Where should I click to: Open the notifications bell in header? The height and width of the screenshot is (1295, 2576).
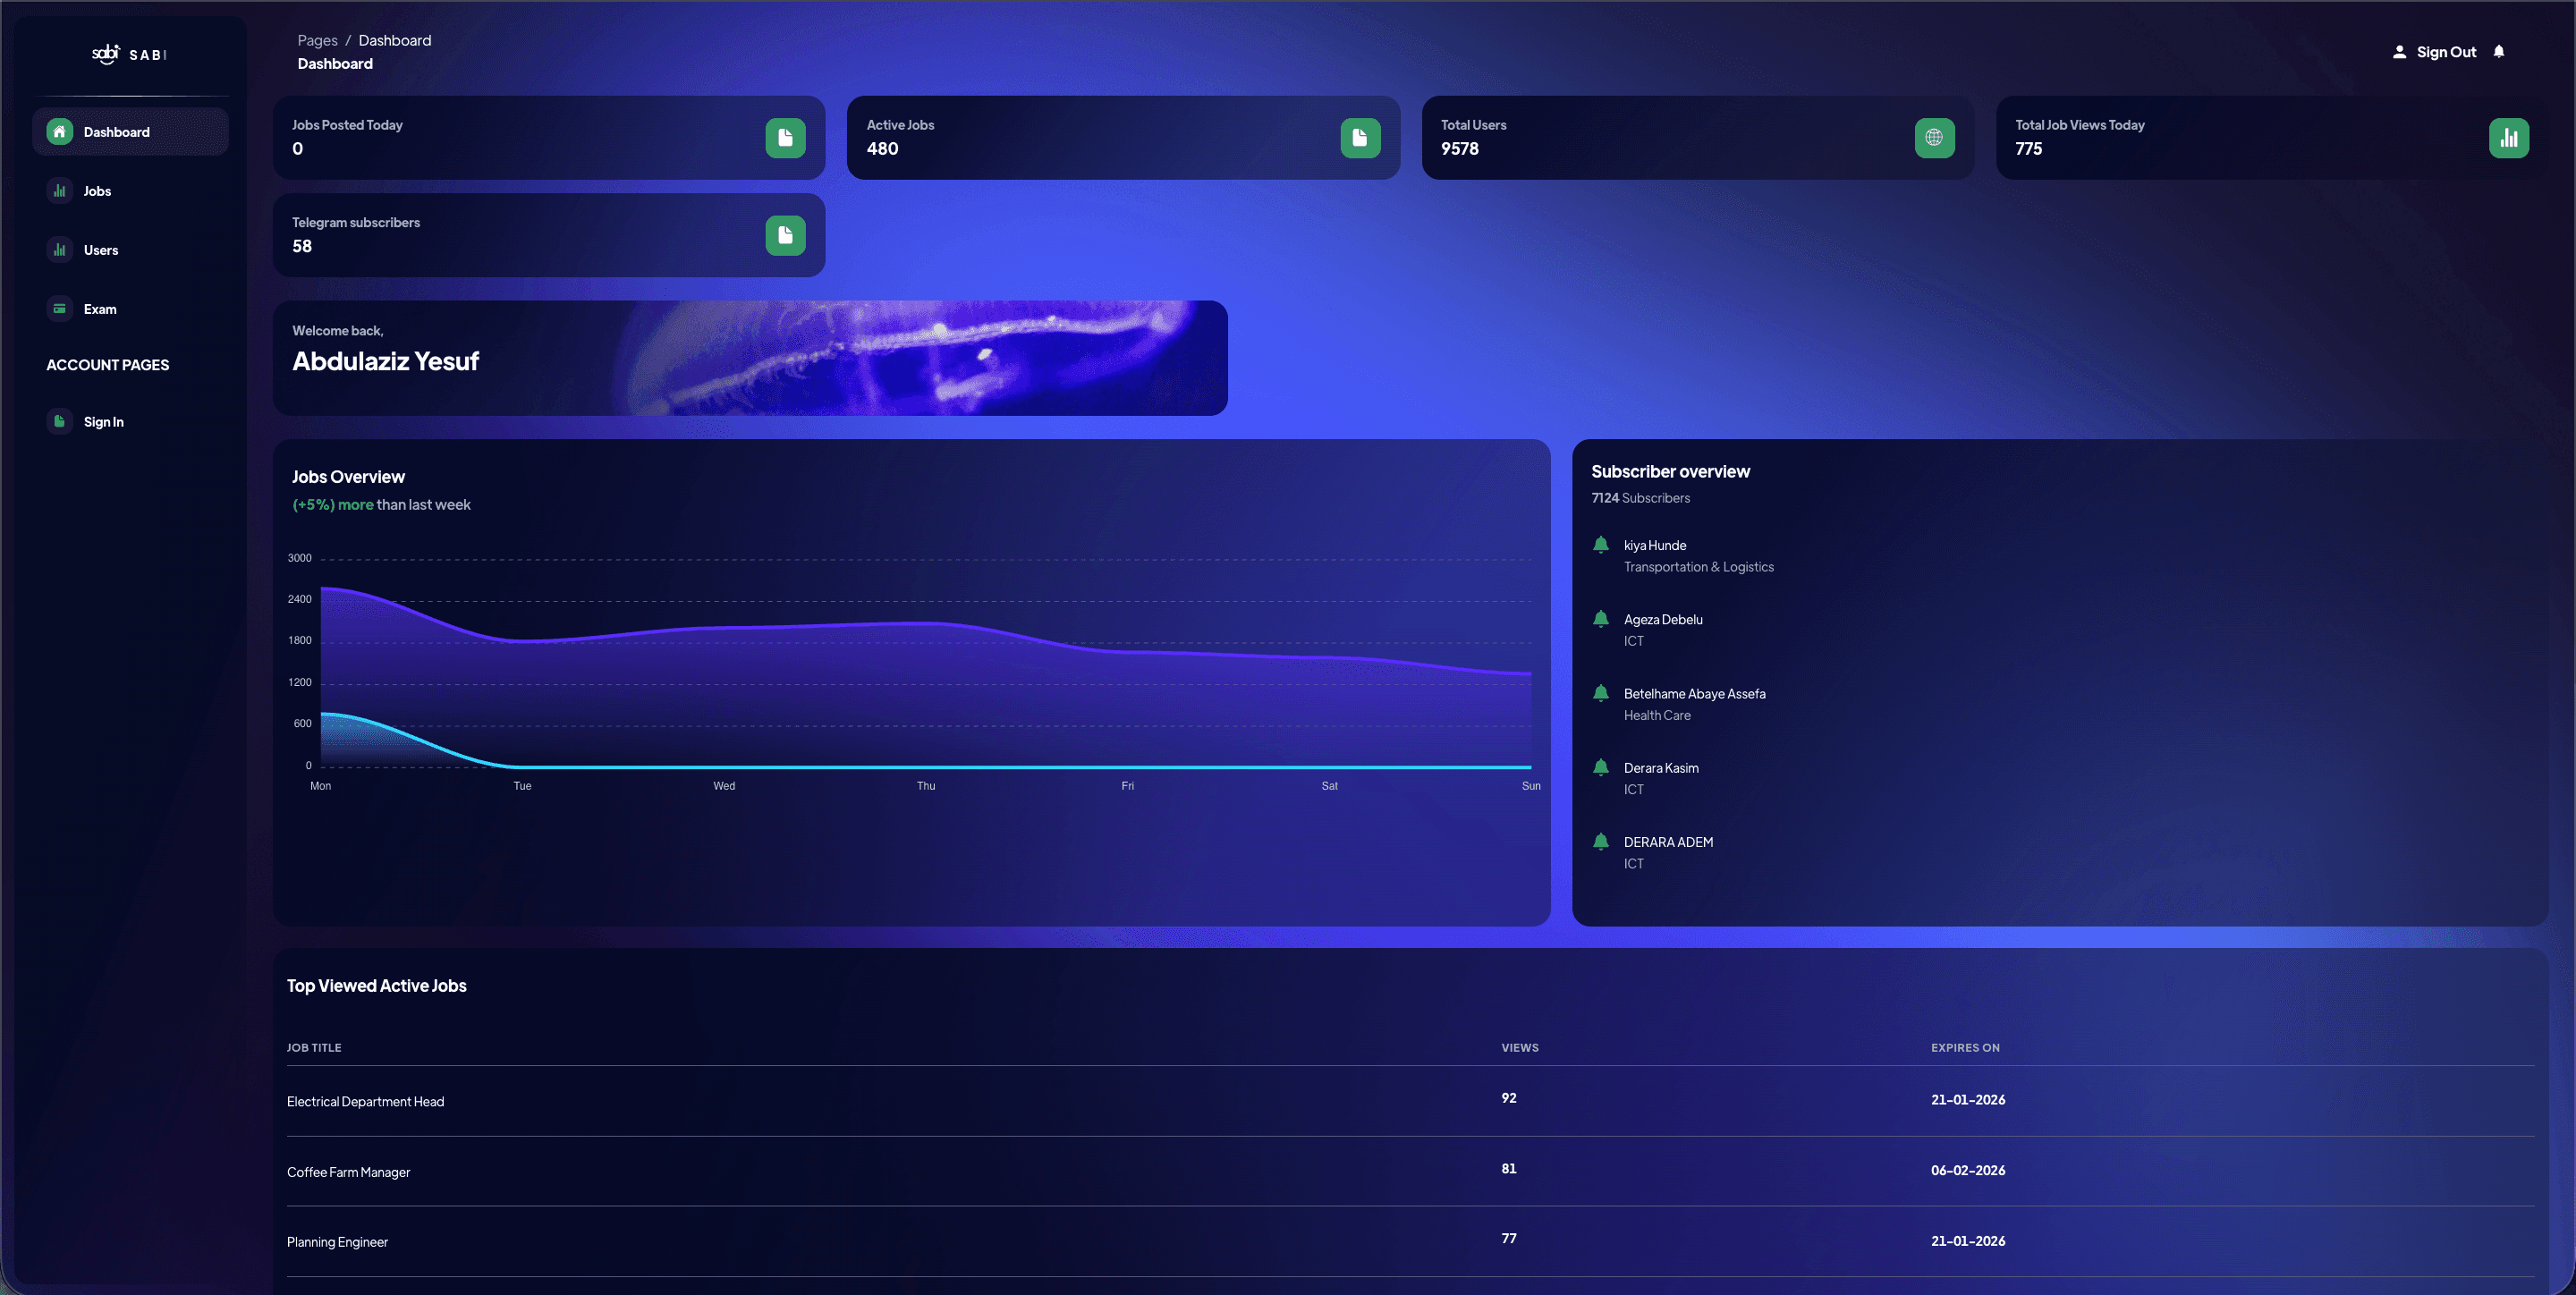coord(2498,52)
